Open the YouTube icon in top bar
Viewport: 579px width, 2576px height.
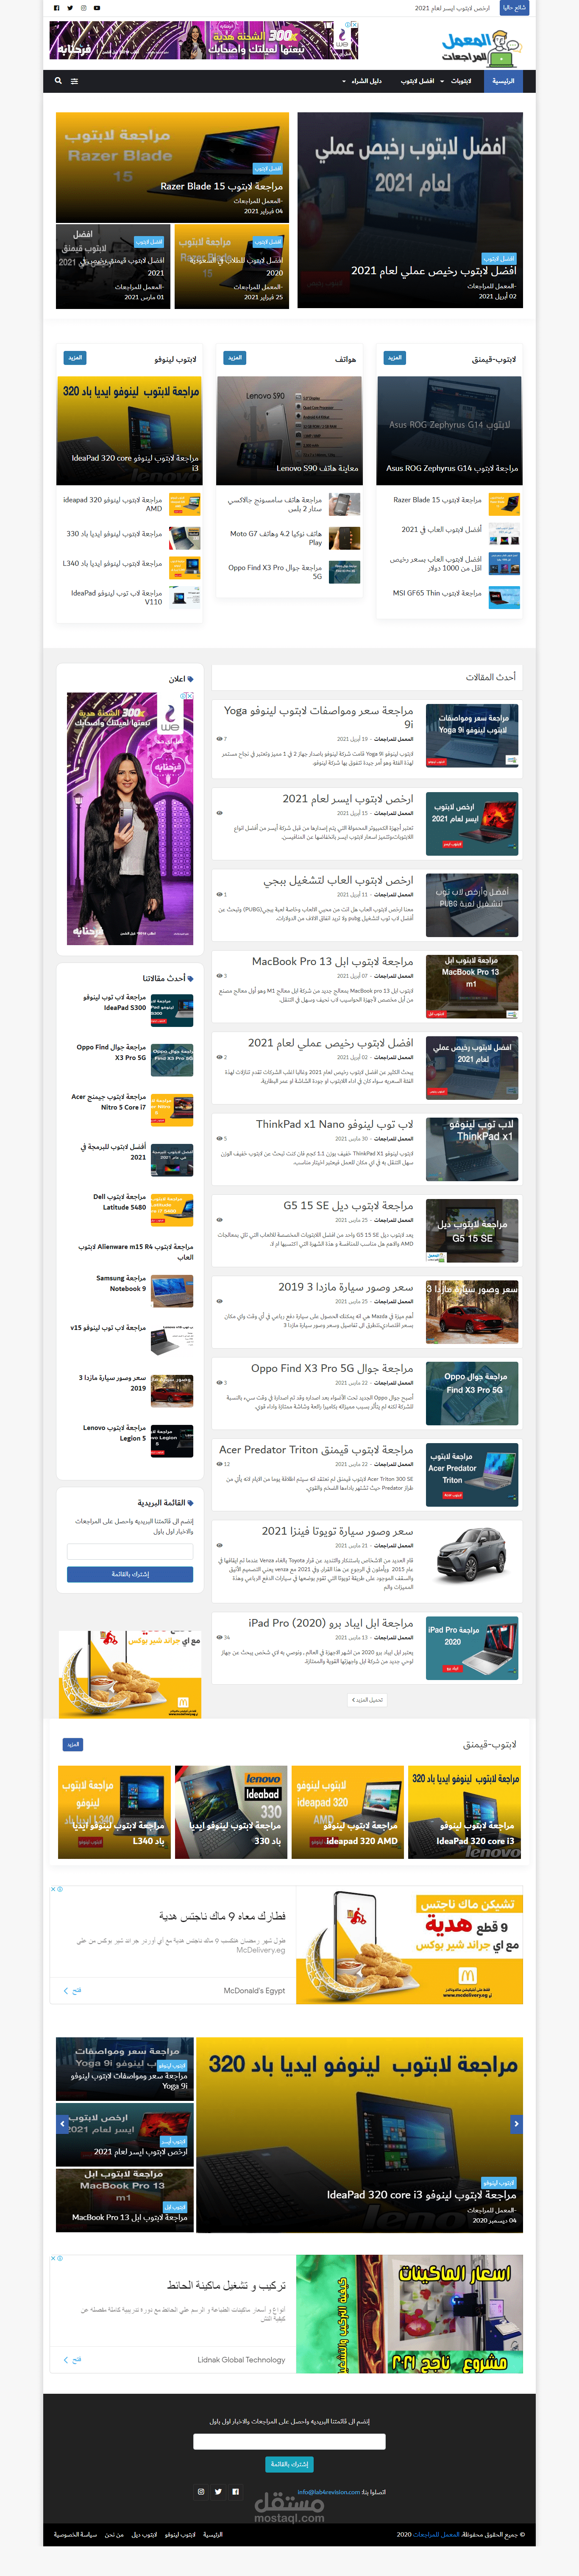pos(97,8)
